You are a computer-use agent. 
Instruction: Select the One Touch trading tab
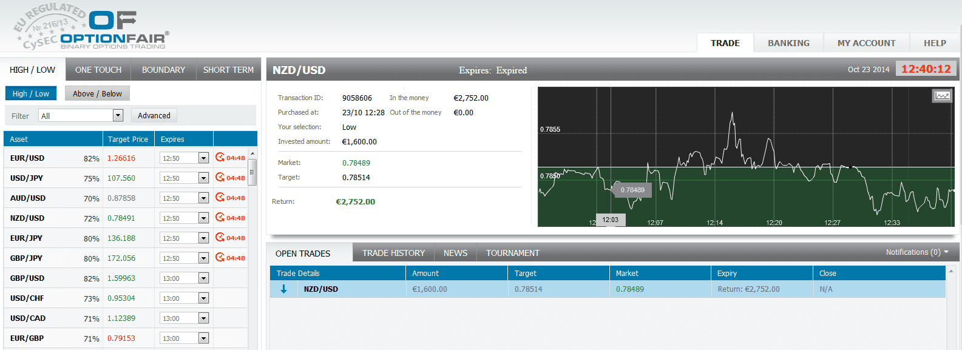coord(98,70)
